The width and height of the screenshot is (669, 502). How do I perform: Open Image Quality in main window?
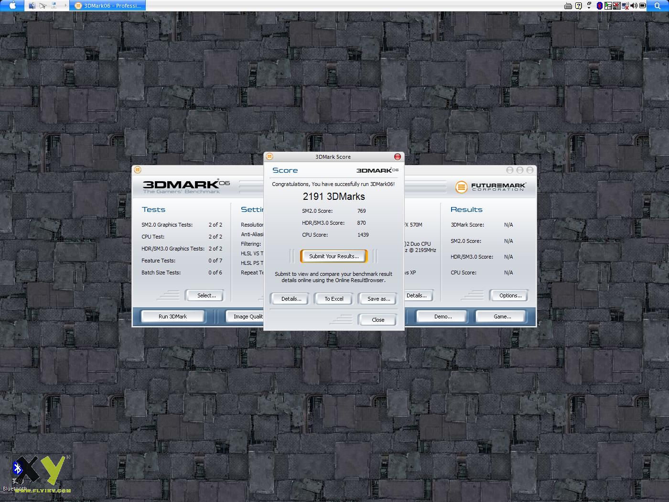[245, 316]
